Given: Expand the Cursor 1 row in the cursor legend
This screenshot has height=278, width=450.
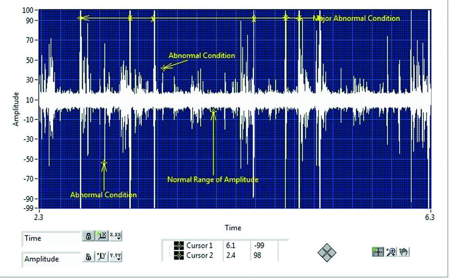Looking at the screenshot, I should (x=173, y=246).
